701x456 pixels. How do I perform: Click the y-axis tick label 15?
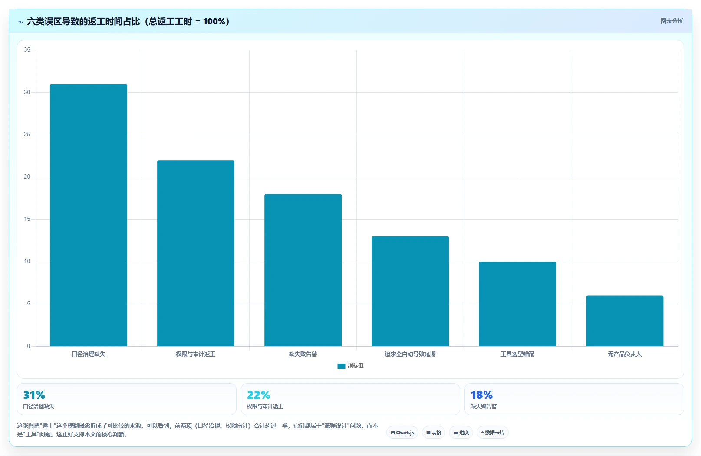coord(27,219)
